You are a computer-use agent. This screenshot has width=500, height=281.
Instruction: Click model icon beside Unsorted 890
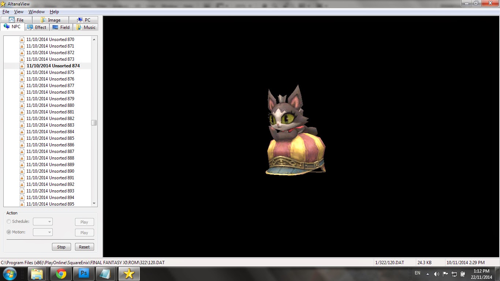[22, 171]
